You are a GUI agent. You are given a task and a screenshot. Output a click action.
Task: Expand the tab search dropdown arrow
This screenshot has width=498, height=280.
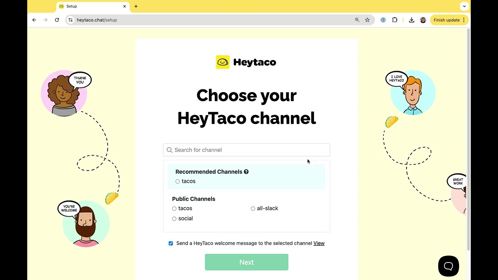click(464, 6)
